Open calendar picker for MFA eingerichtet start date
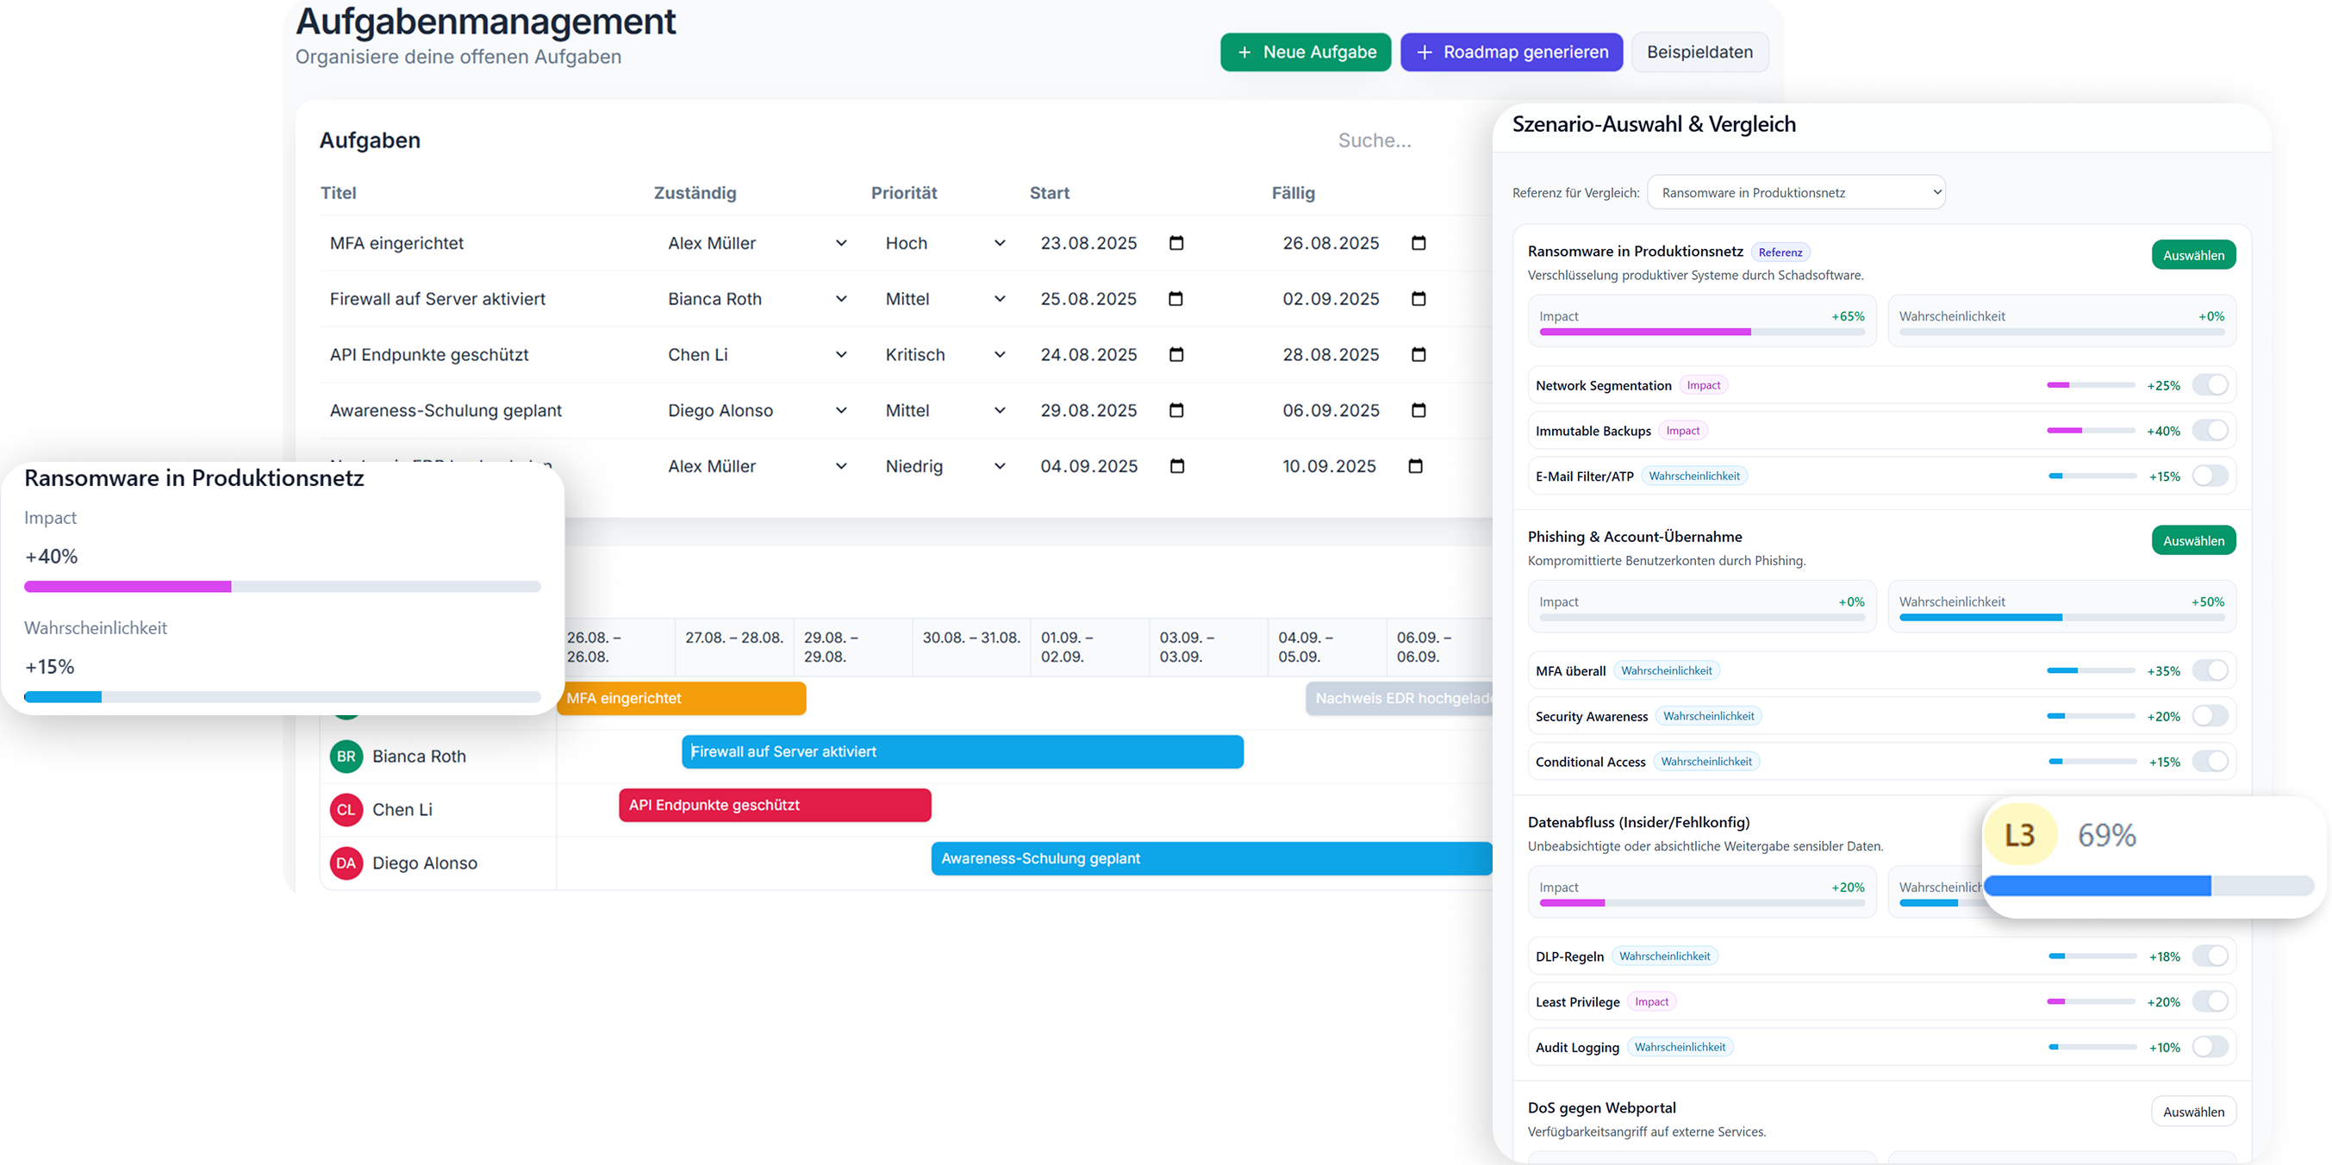The width and height of the screenshot is (2332, 1165). pos(1176,243)
